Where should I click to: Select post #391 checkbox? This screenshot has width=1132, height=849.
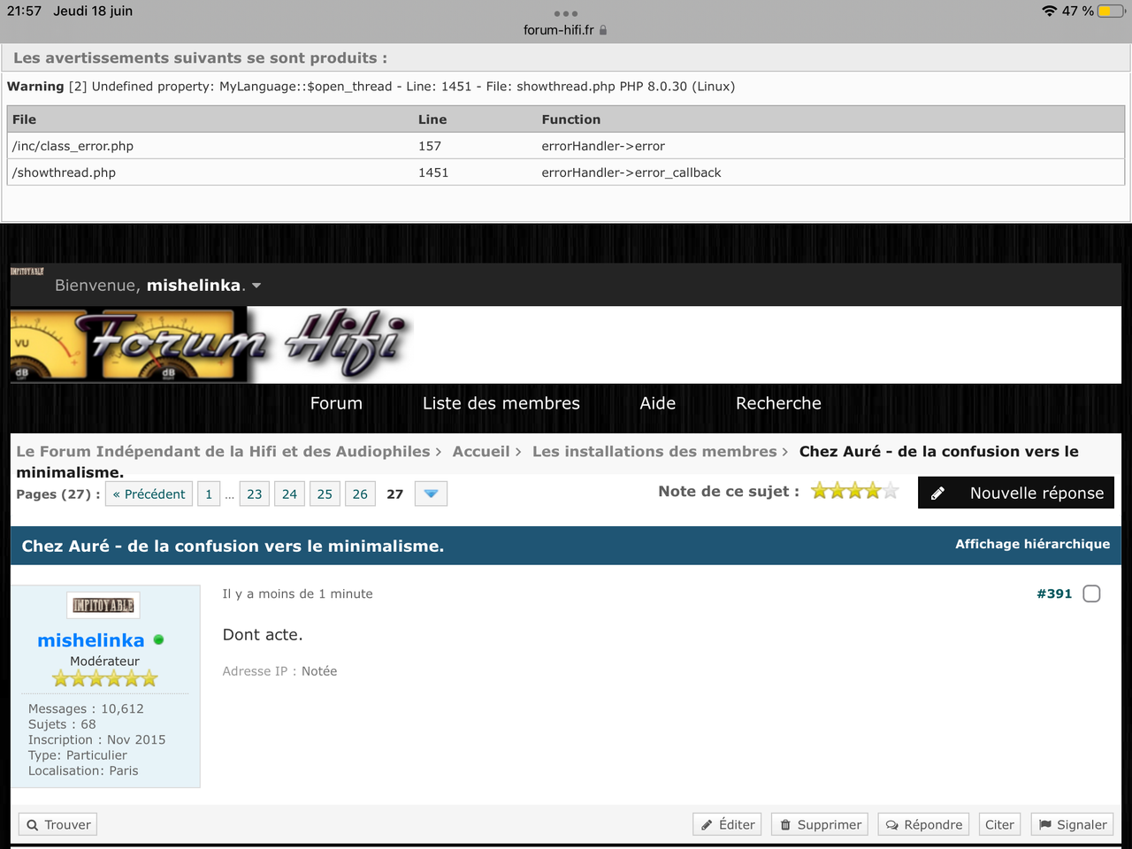point(1091,593)
